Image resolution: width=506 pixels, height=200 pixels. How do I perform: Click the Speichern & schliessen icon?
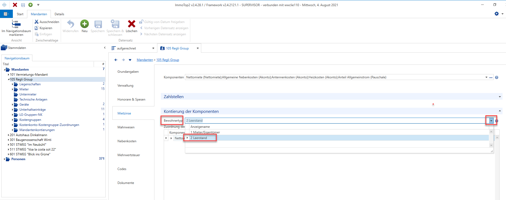click(x=115, y=24)
